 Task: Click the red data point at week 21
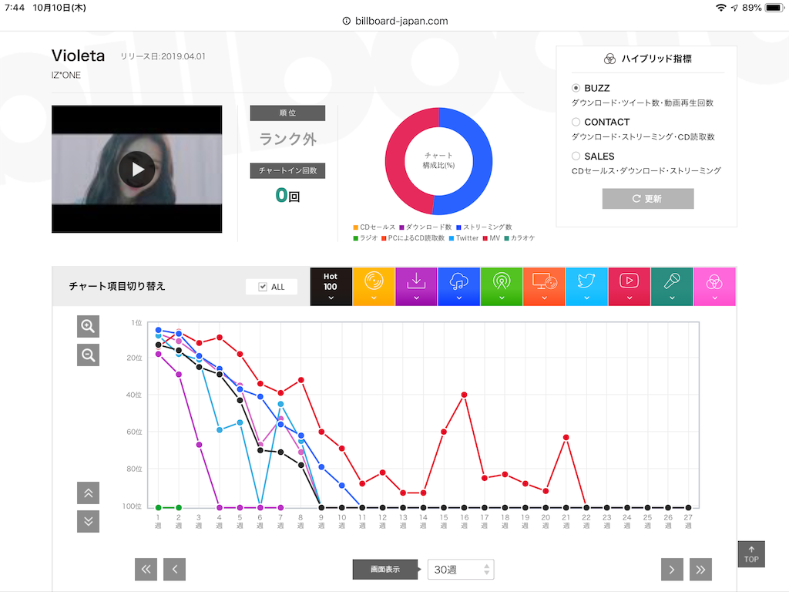click(566, 437)
